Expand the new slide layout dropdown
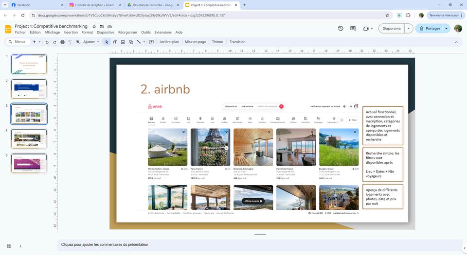This screenshot has width=467, height=255. (39, 42)
